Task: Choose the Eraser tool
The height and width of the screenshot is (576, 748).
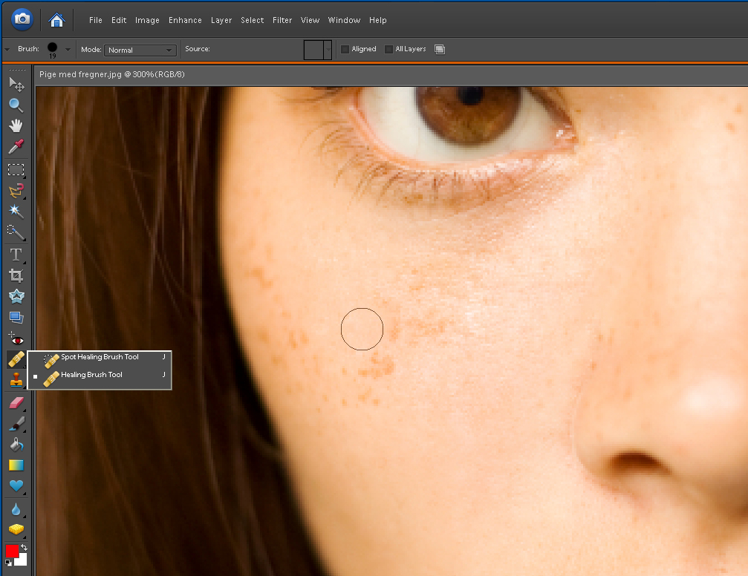Action: point(16,403)
